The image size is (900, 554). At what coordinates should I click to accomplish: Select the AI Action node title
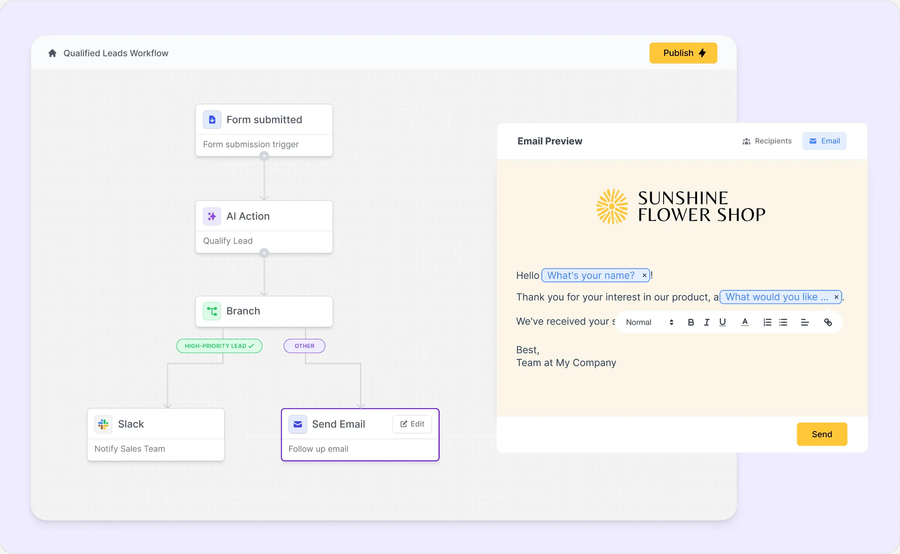pos(248,216)
